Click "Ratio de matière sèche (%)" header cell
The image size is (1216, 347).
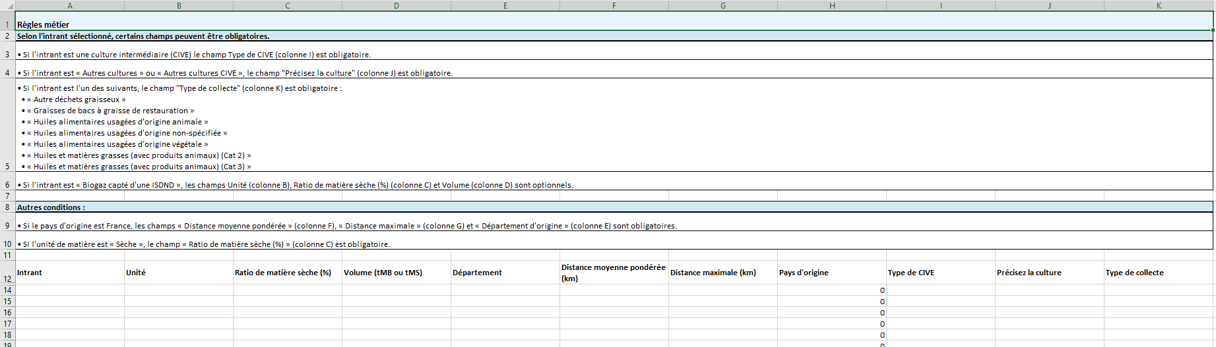(x=287, y=273)
